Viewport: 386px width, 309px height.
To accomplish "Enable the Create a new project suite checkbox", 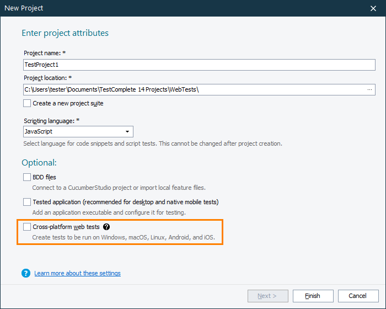I will click(x=27, y=103).
